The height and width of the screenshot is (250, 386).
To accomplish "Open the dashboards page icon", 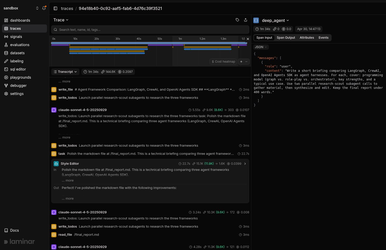I will pos(6,20).
